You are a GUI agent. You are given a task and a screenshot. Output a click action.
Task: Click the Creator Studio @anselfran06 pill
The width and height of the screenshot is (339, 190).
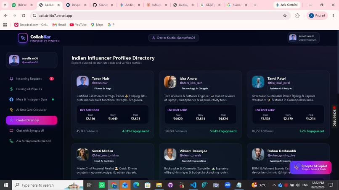[x=174, y=38]
